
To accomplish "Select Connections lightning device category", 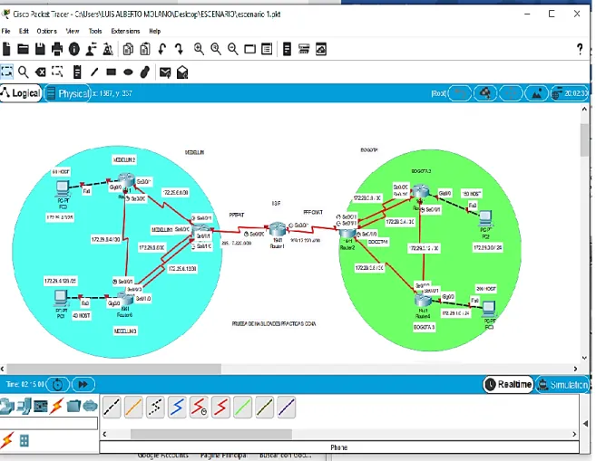I will [57, 406].
